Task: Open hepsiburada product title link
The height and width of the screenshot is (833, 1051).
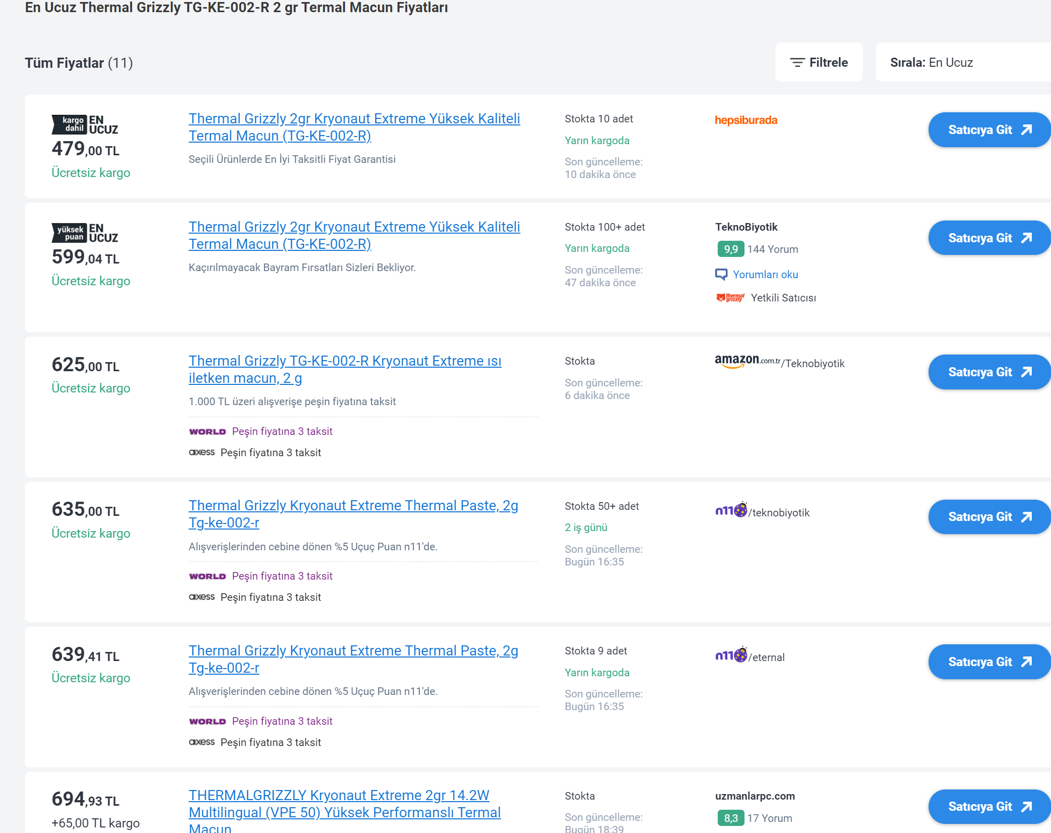Action: click(354, 127)
